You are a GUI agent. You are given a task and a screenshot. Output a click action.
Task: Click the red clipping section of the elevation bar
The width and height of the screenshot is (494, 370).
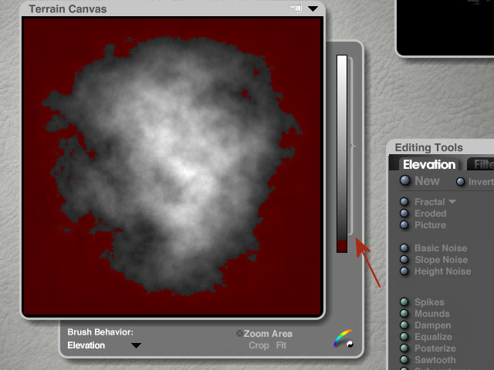point(342,247)
